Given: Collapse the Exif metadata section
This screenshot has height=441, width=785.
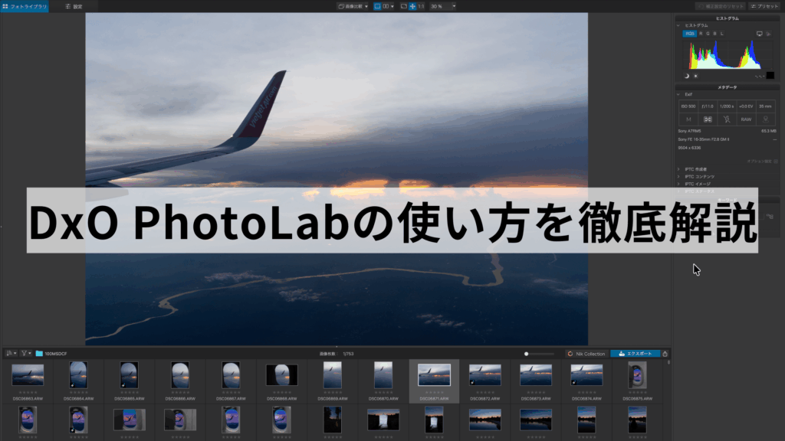Looking at the screenshot, I should pyautogui.click(x=678, y=94).
